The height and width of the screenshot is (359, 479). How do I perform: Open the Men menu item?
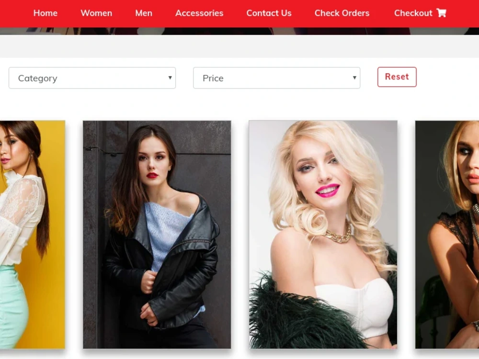[x=144, y=13]
